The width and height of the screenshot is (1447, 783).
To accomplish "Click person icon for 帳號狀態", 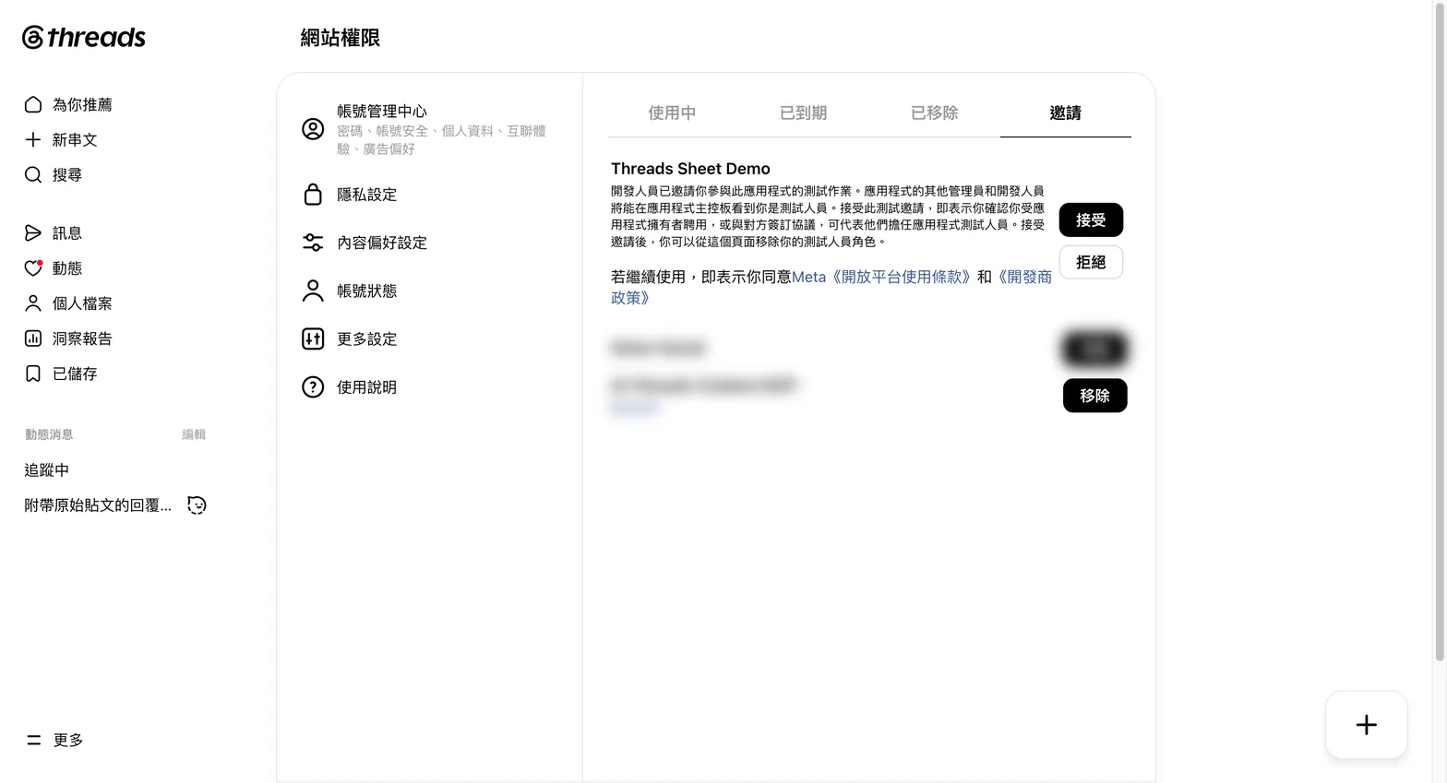I will coord(313,291).
